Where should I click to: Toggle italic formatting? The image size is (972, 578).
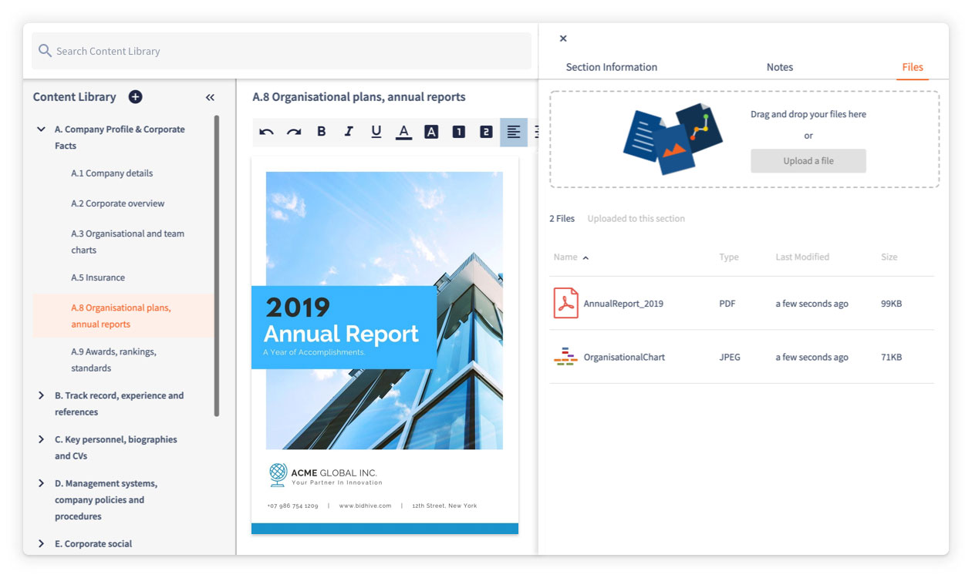[x=349, y=132]
